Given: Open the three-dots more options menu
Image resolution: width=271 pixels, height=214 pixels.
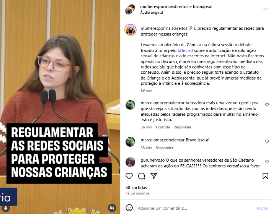Looking at the screenshot, I should (x=264, y=9).
